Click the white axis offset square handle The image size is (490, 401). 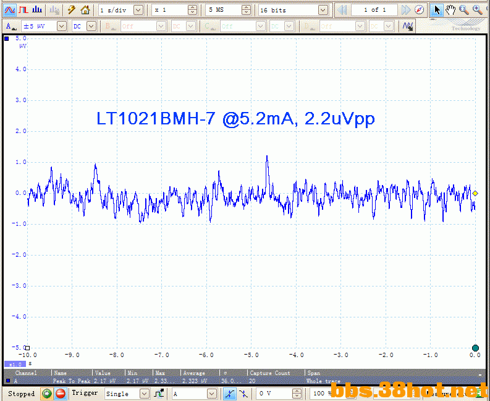28,348
